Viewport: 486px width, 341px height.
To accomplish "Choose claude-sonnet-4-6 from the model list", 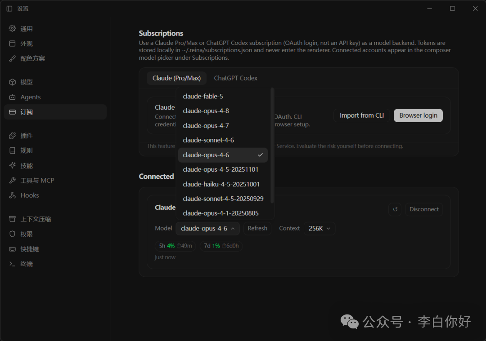I will [223, 140].
